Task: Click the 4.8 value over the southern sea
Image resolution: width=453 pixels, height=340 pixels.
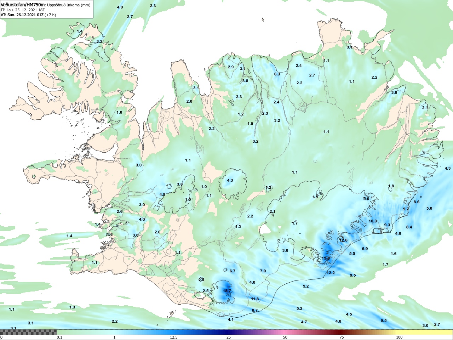Action: tap(338, 322)
